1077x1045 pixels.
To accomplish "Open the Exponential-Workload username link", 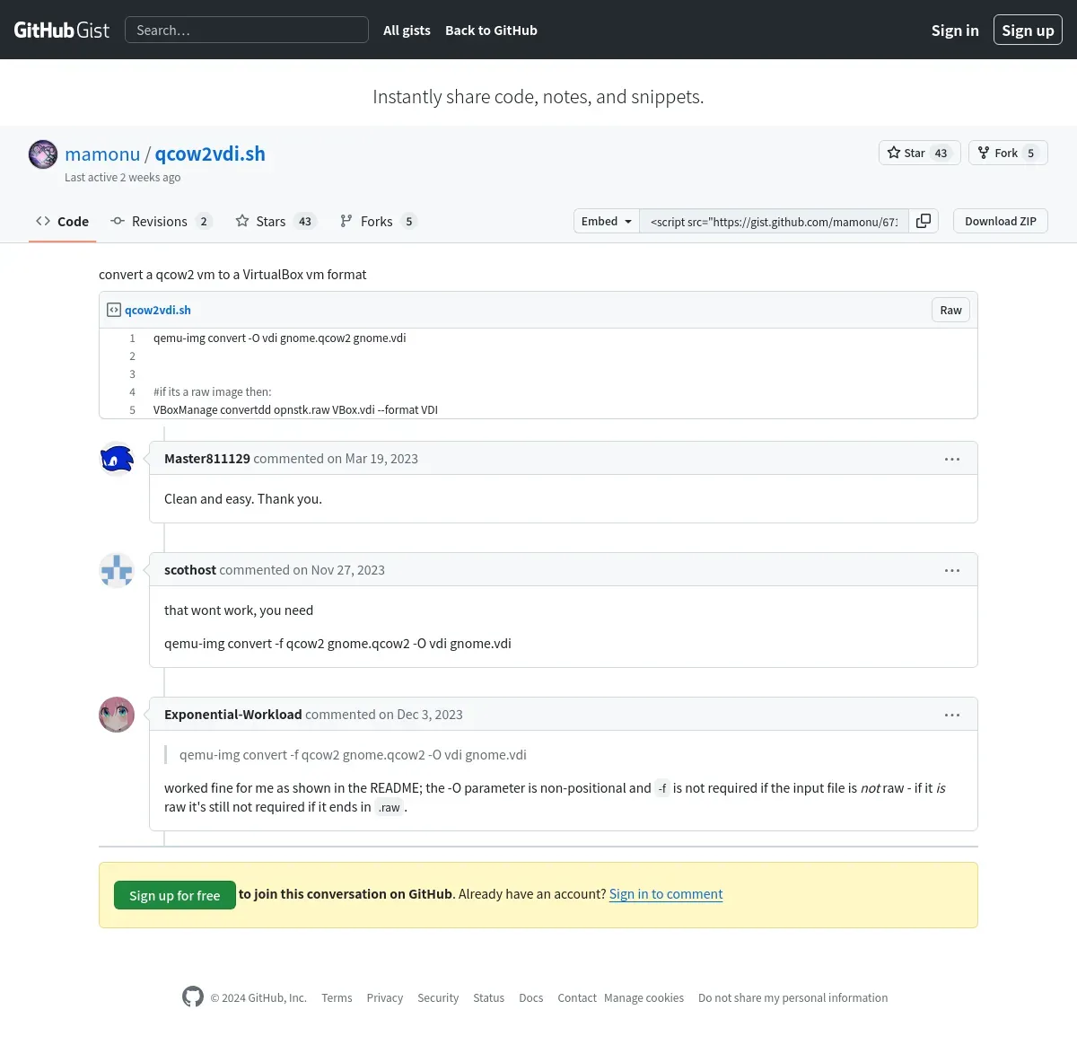I will (x=233, y=714).
